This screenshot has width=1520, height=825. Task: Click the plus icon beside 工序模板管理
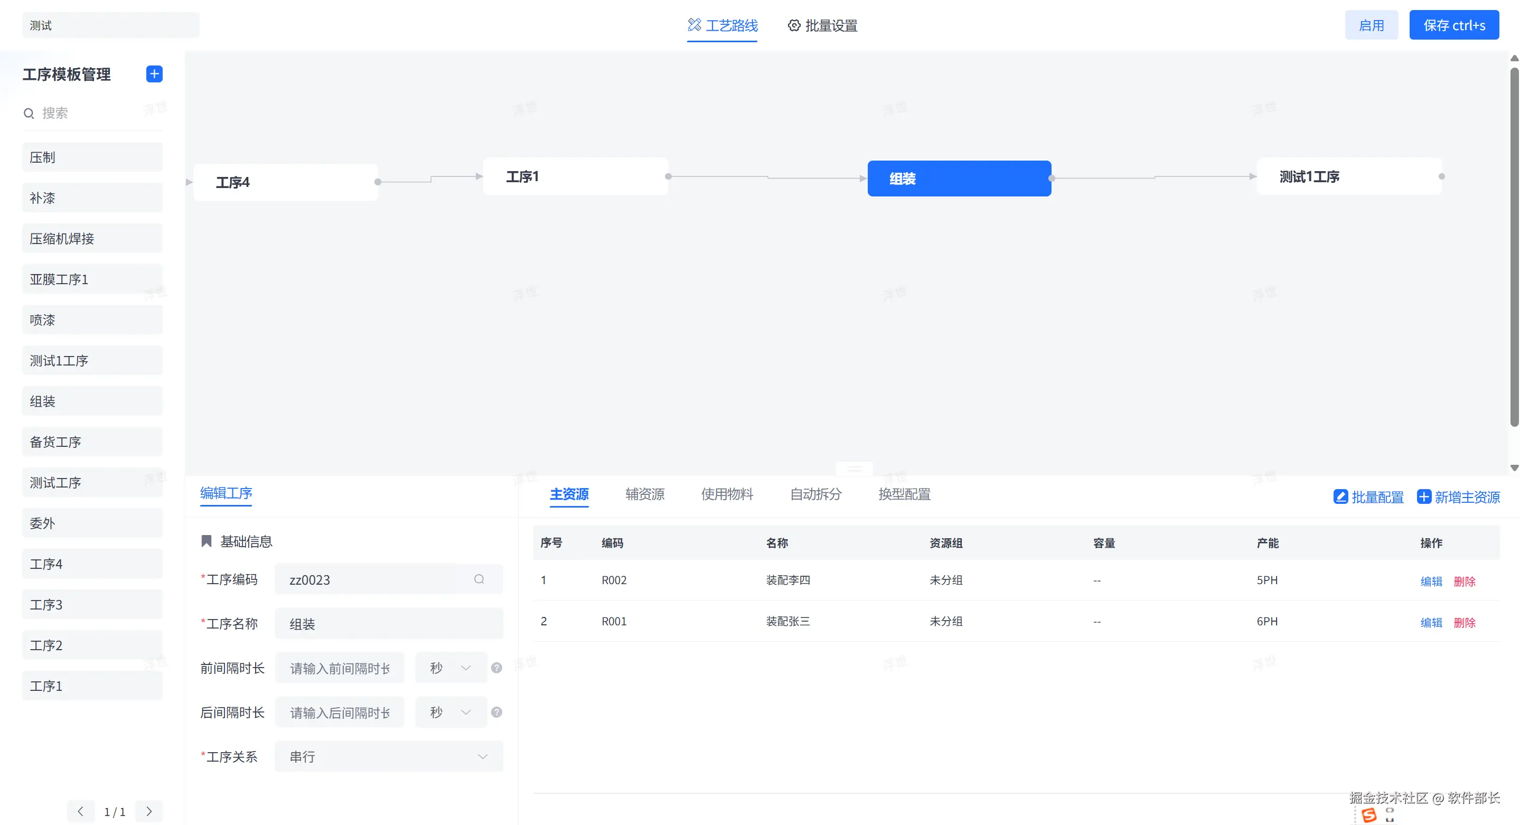point(154,74)
